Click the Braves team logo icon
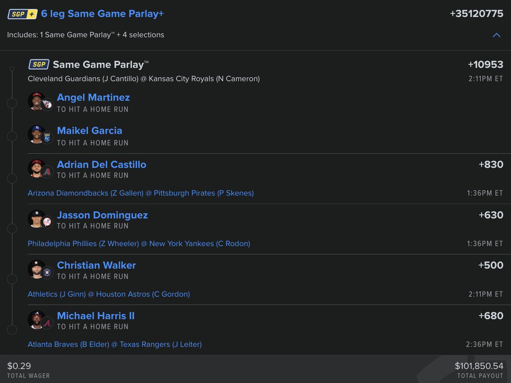This screenshot has width=511, height=383. point(47,323)
